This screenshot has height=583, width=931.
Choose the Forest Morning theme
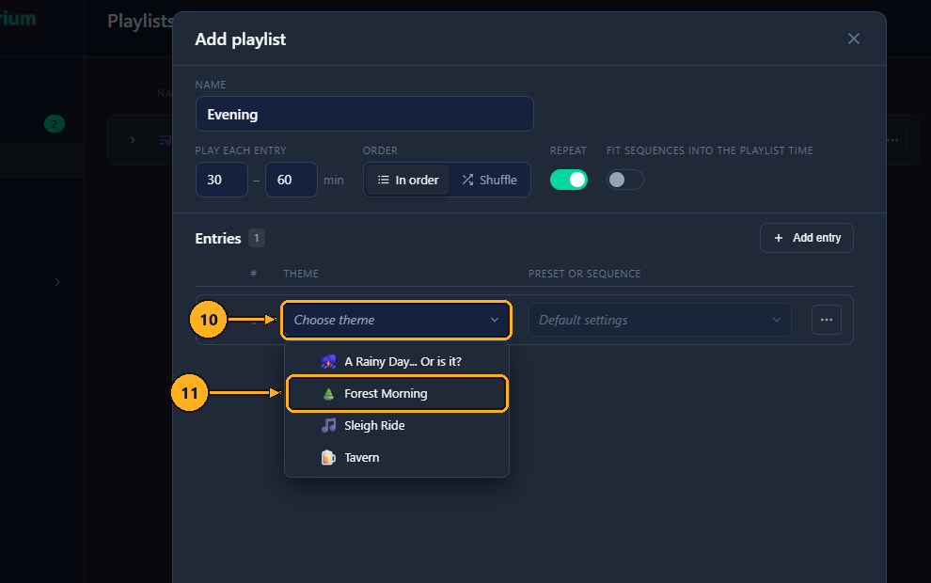[396, 393]
